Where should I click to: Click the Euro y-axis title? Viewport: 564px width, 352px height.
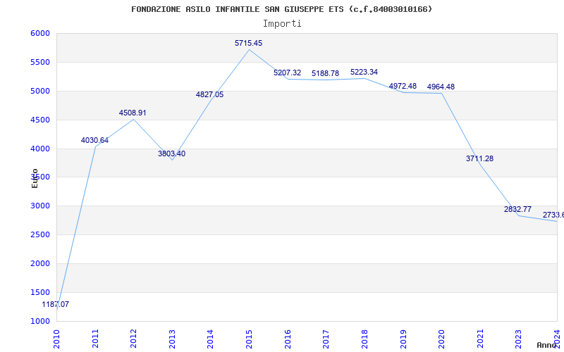point(35,179)
